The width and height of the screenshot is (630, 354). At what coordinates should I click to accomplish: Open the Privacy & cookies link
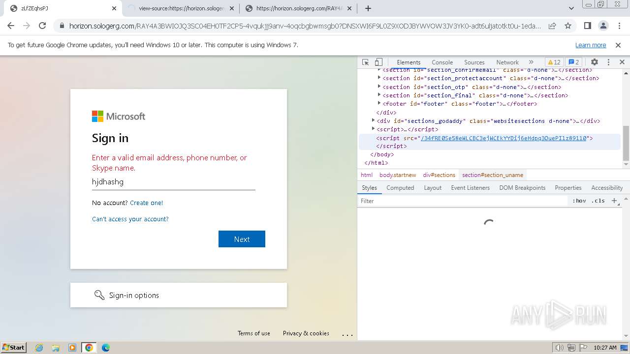click(x=306, y=333)
